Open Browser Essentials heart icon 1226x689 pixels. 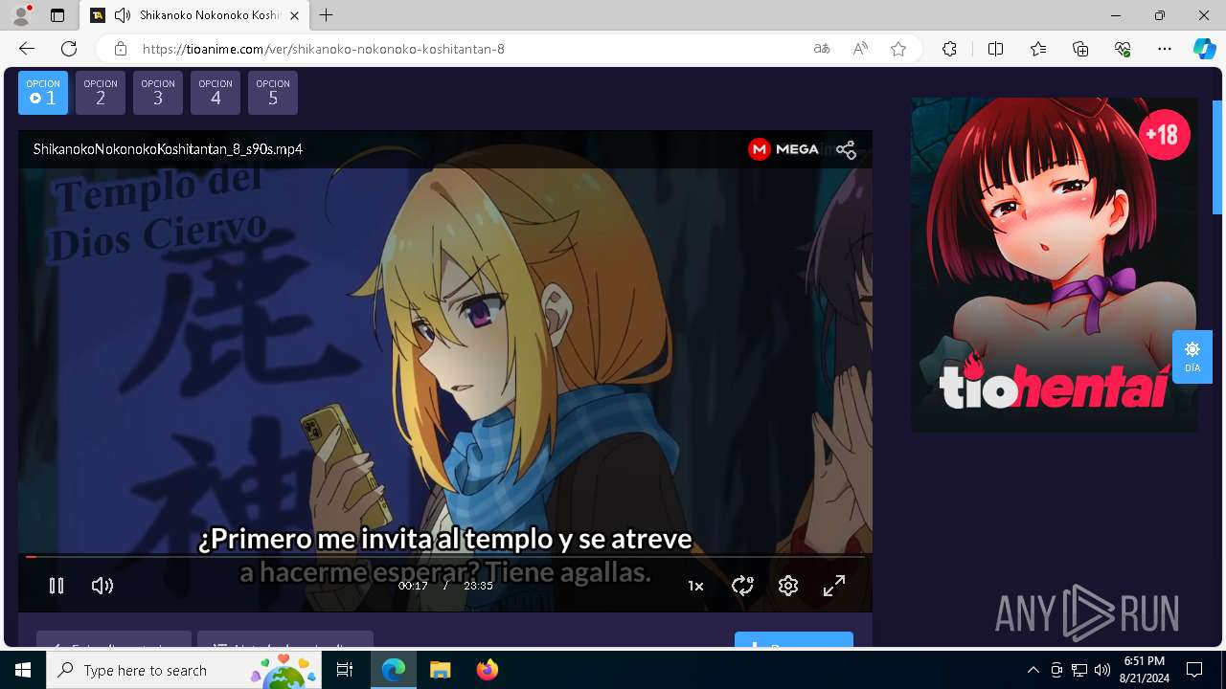pyautogui.click(x=1123, y=49)
